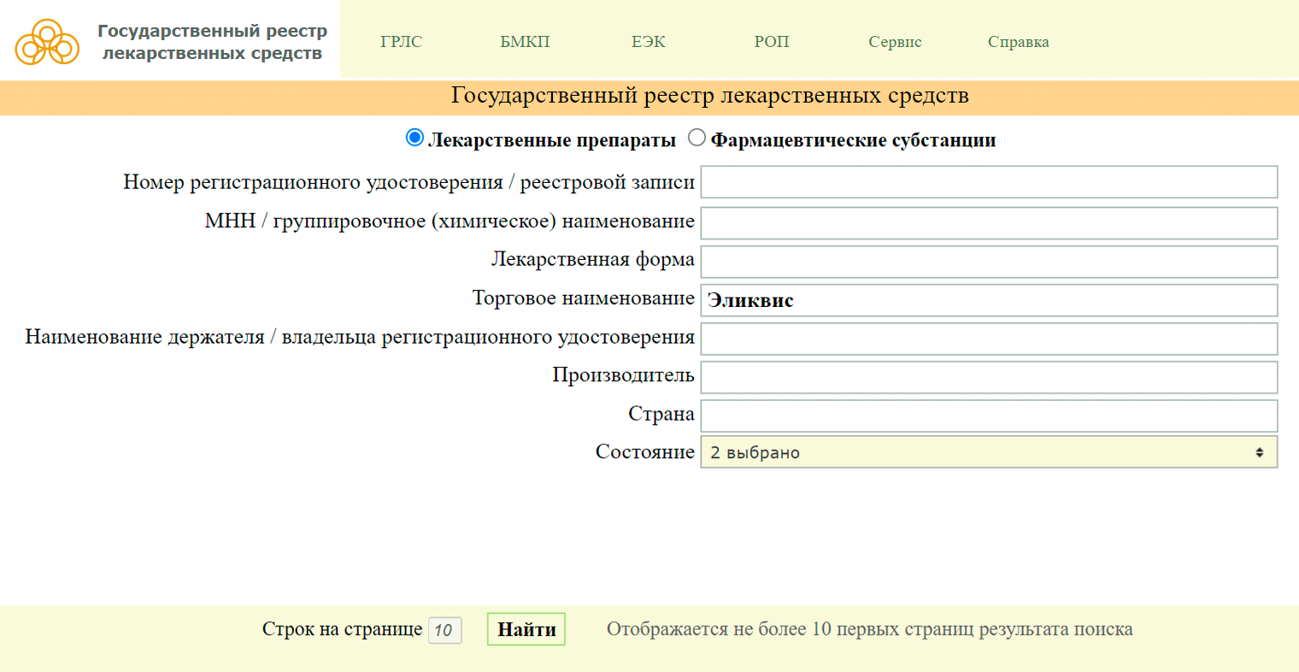Click the Страна input field
The width and height of the screenshot is (1299, 672).
(989, 416)
